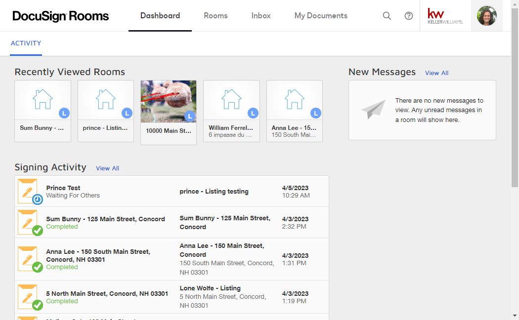Click the '150 South Mai...' address on Anna Lee card

coord(294,135)
